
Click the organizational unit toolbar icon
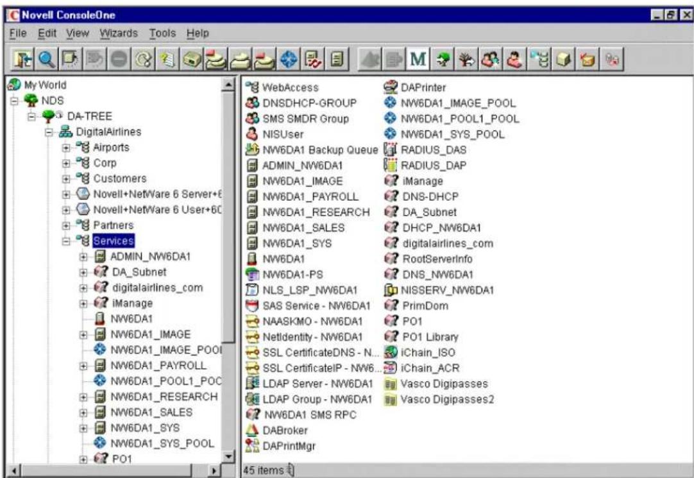(x=539, y=59)
